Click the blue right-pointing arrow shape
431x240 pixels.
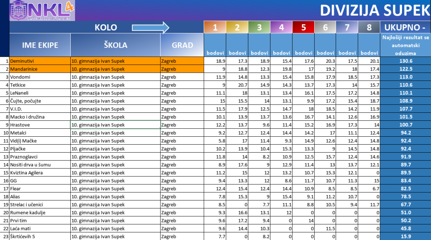tap(150, 27)
